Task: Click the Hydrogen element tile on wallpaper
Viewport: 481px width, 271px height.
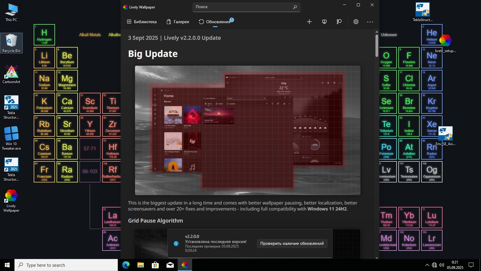Action: coord(44,35)
